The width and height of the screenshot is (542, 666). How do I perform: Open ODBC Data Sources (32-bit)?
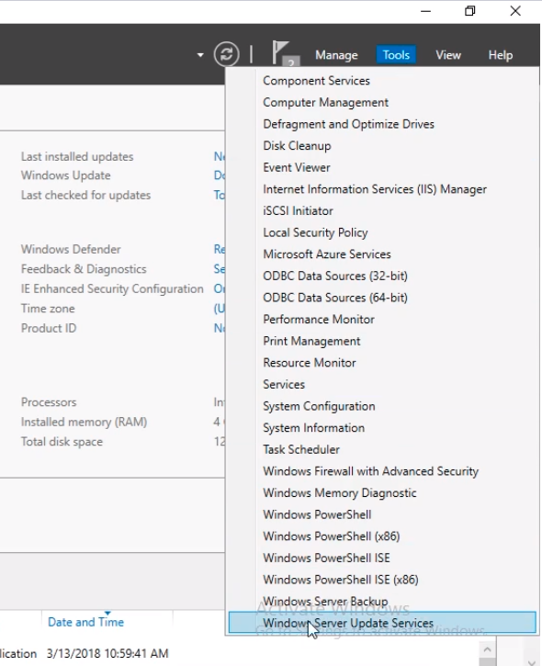click(x=335, y=276)
